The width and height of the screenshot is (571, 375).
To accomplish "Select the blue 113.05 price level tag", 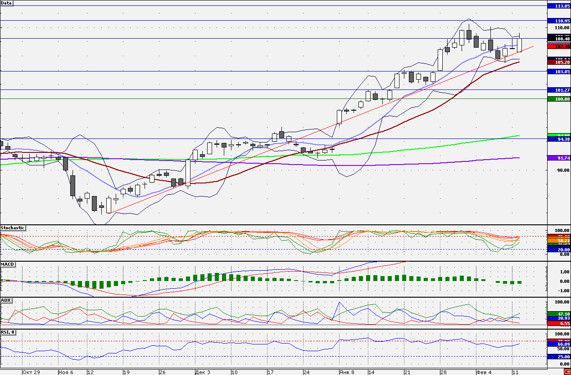I will point(559,6).
